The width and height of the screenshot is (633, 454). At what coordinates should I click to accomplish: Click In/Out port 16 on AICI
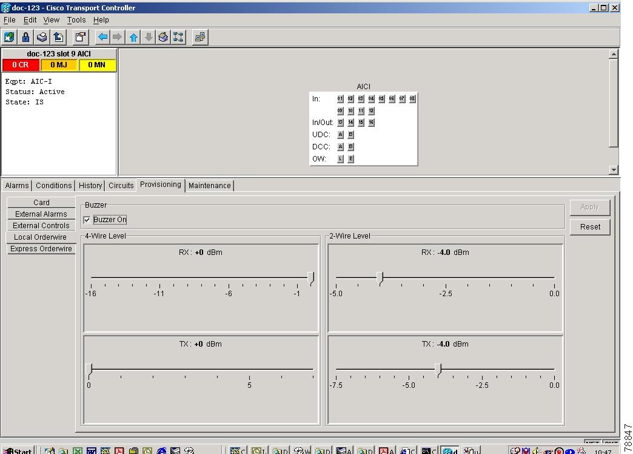pos(371,123)
